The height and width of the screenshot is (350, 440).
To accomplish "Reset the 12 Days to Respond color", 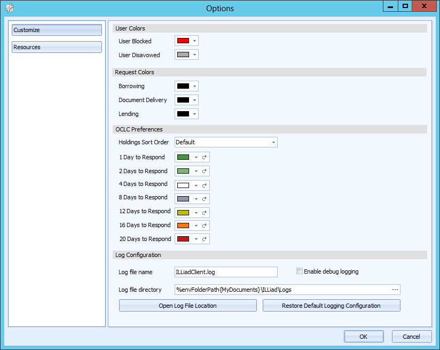I will 205,212.
